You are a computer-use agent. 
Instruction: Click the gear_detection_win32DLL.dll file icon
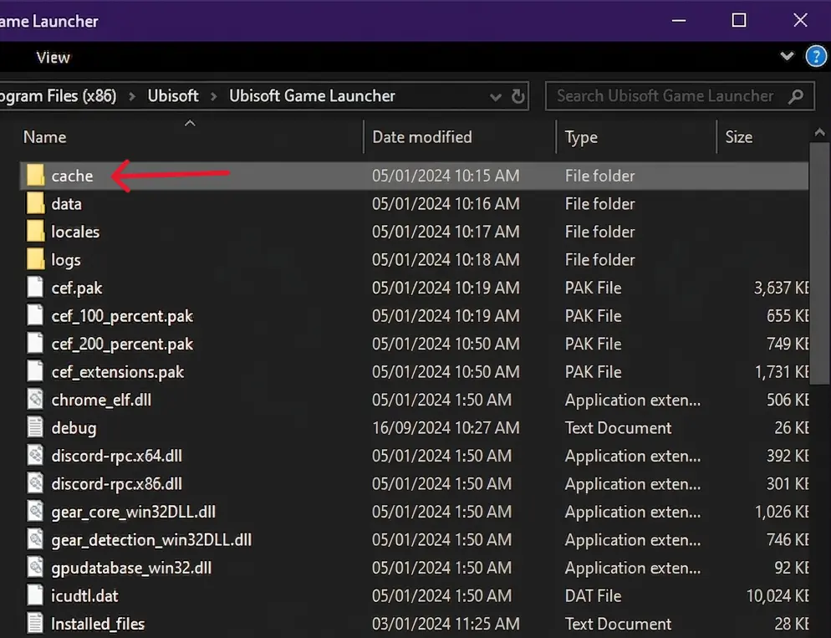click(35, 539)
